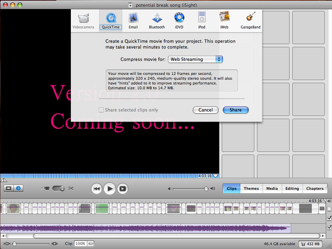Open the Clips pane tab

(231, 188)
